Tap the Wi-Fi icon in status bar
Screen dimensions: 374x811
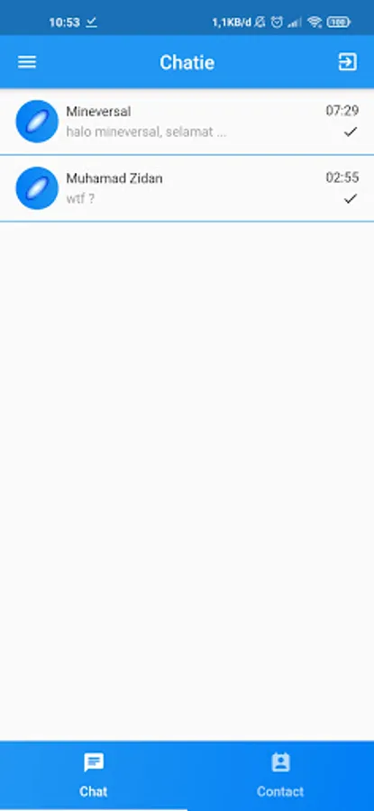point(315,23)
